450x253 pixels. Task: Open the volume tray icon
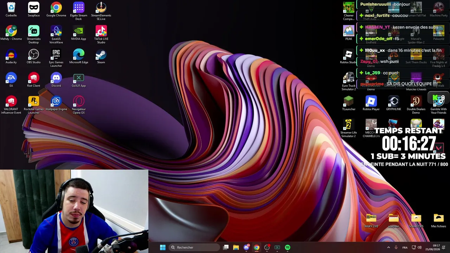[419, 247]
